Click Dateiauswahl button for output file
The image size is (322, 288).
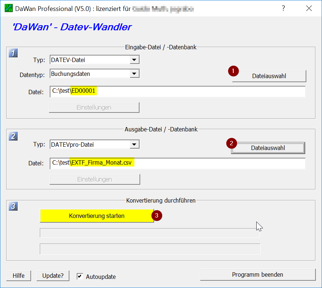point(268,148)
